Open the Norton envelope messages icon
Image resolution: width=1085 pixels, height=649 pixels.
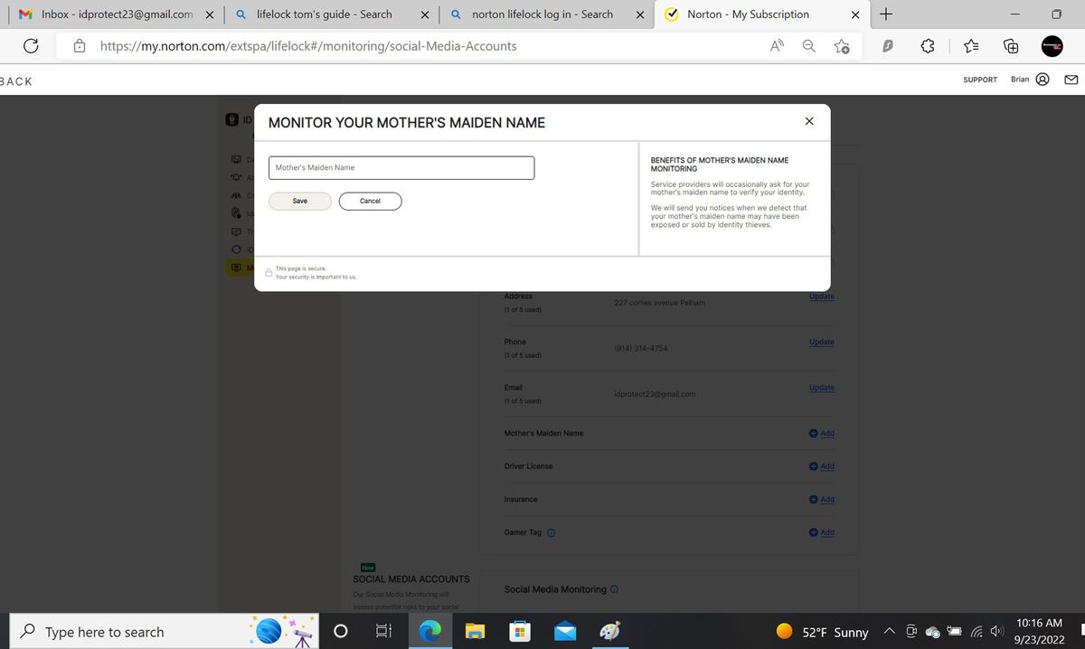coord(1071,80)
